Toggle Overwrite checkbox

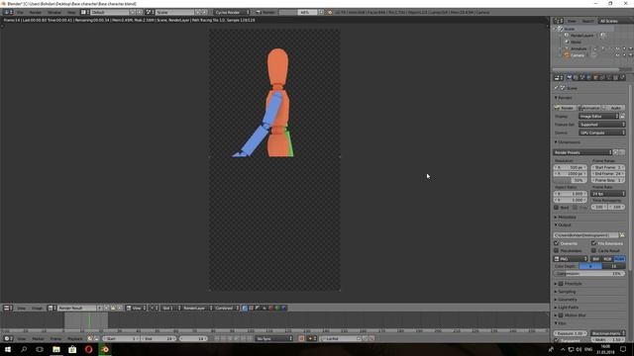pyautogui.click(x=557, y=243)
